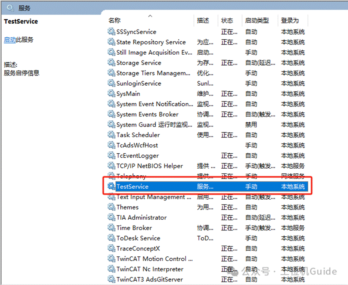Click the TwinCAT Nc Interpreter gear icon

click(111, 268)
